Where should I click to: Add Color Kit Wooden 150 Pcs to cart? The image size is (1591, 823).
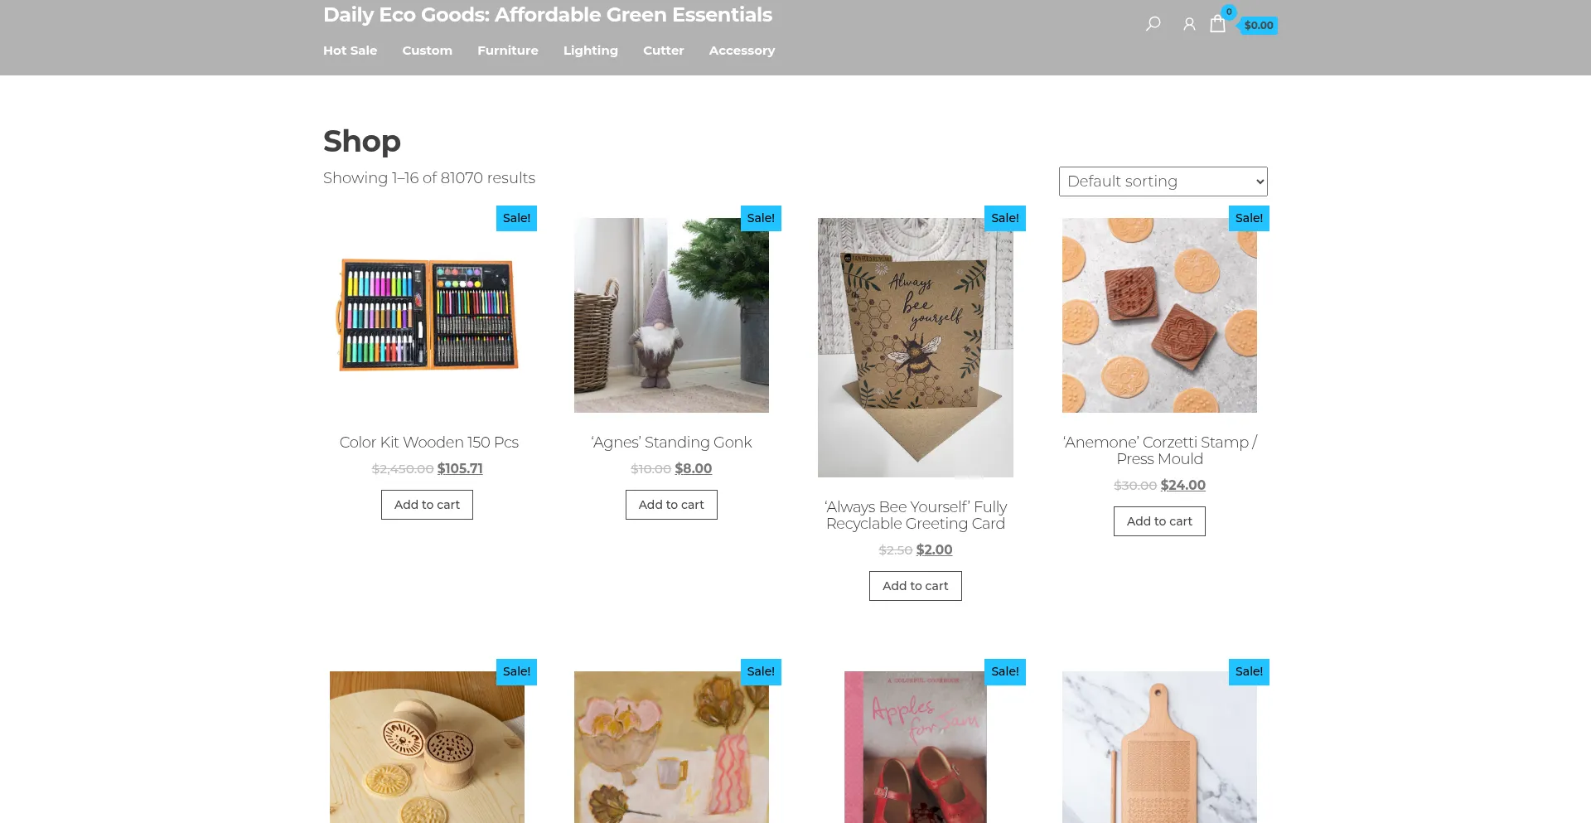click(427, 505)
